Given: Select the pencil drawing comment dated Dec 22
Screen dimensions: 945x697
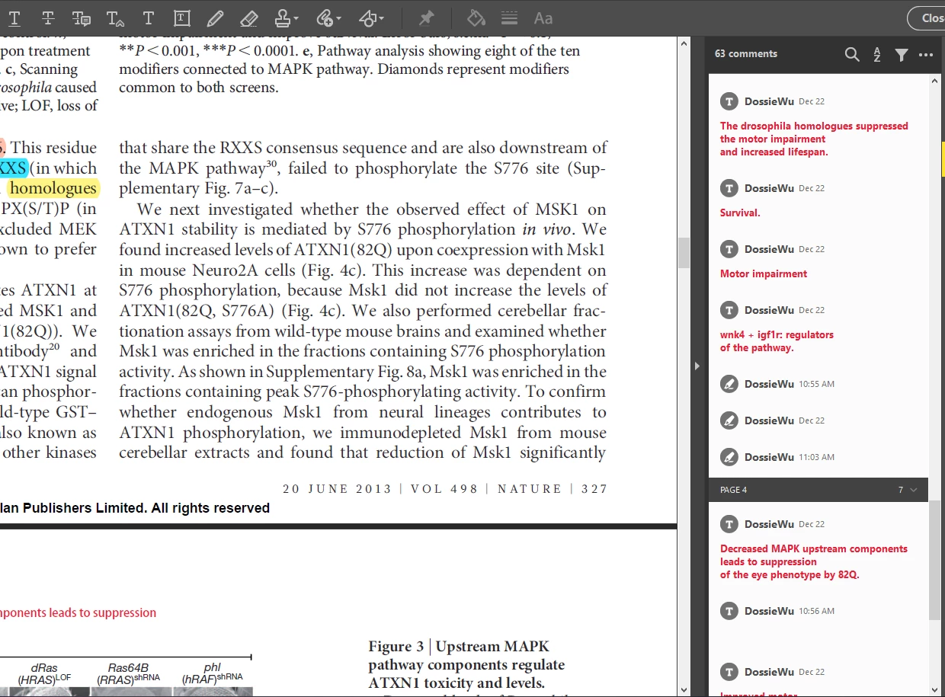Looking at the screenshot, I should 818,420.
